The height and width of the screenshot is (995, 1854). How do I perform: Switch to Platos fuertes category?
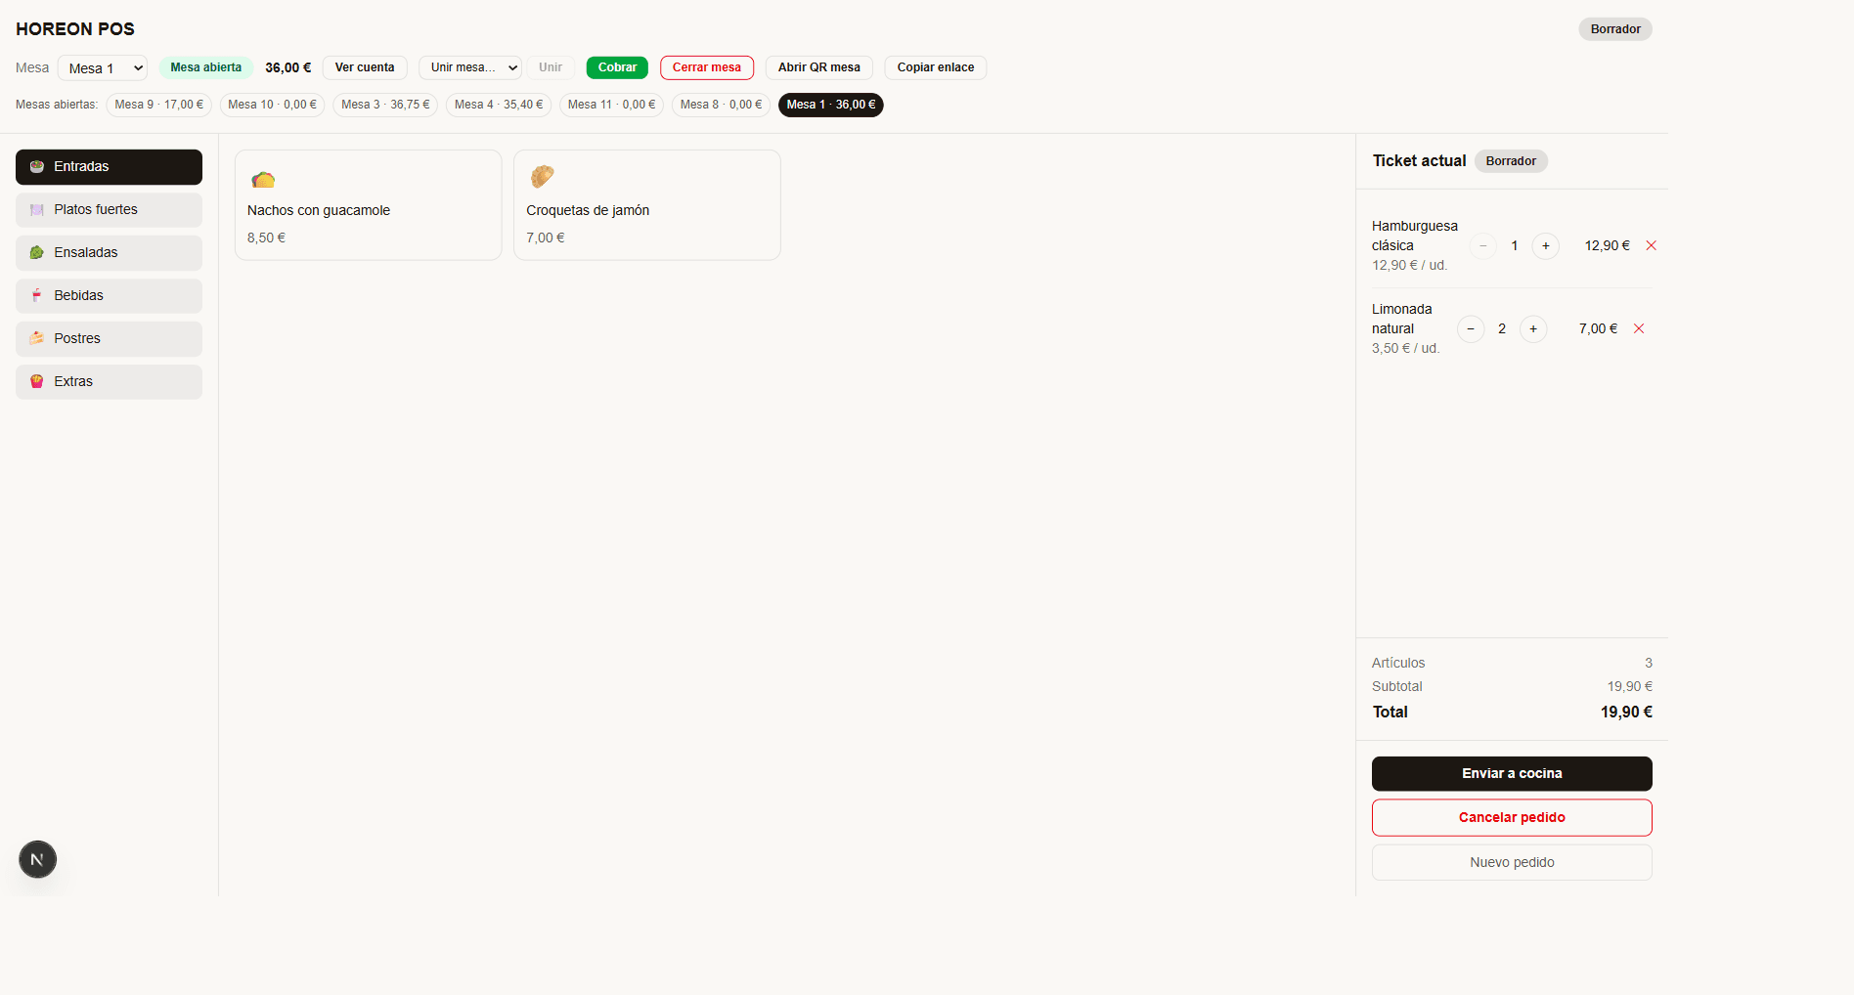click(109, 209)
